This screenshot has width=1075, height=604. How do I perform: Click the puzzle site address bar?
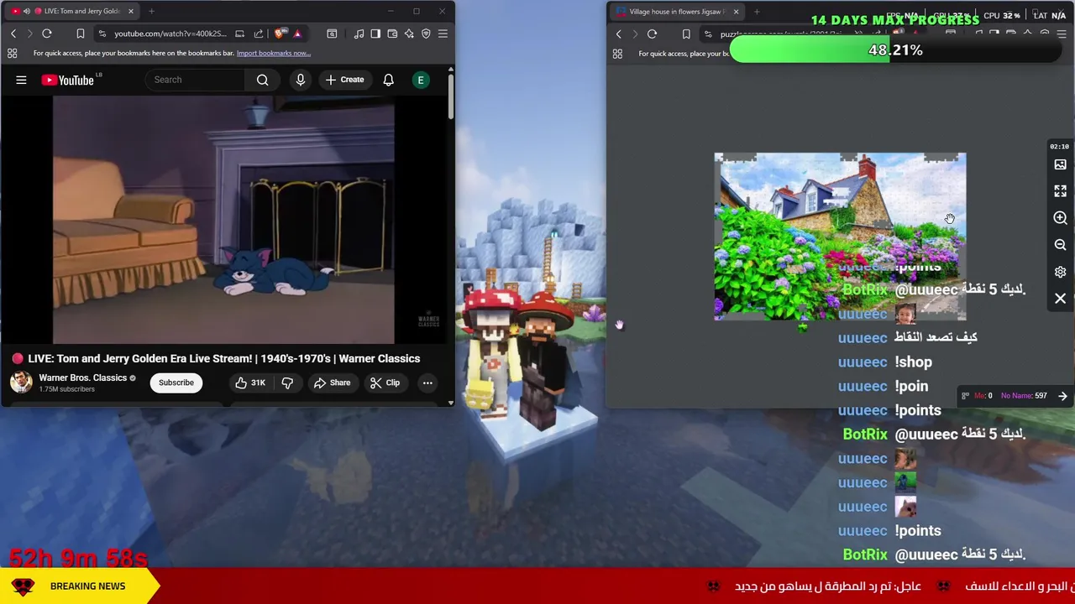click(x=781, y=34)
